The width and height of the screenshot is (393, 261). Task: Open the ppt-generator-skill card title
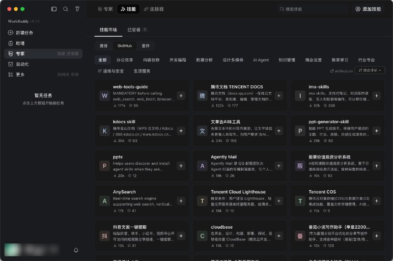(329, 122)
